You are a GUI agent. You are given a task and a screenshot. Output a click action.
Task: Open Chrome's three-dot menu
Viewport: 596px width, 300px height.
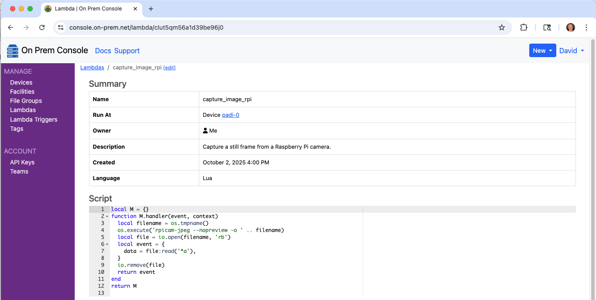coord(586,27)
